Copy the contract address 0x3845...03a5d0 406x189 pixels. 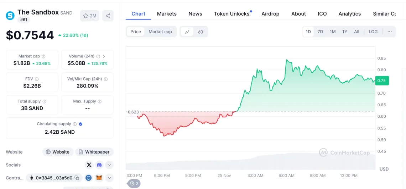point(77,178)
